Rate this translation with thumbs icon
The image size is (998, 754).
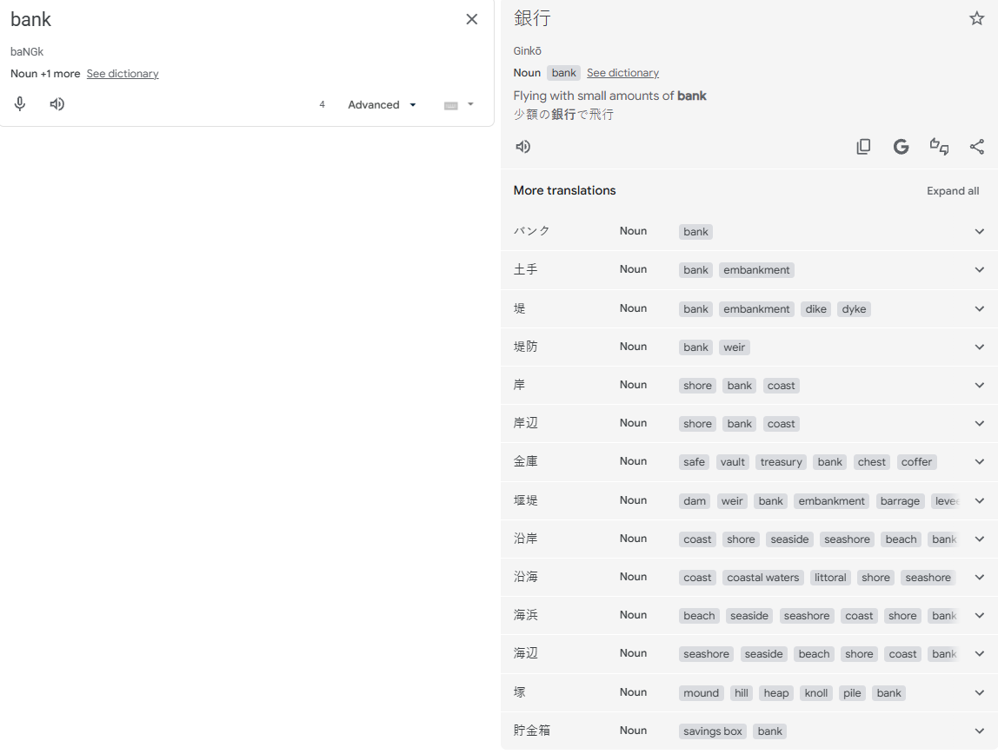(939, 147)
